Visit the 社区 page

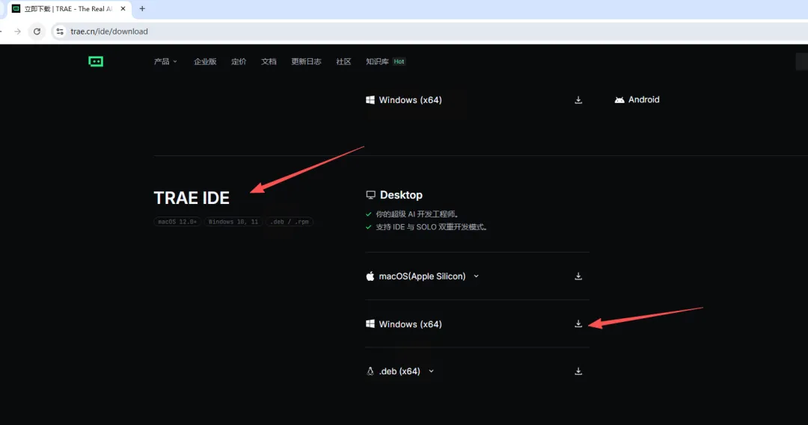(x=343, y=61)
